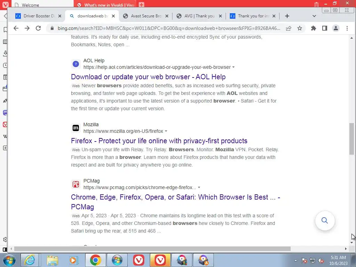
Task: Click the scroll up arrow
Action: [352, 38]
